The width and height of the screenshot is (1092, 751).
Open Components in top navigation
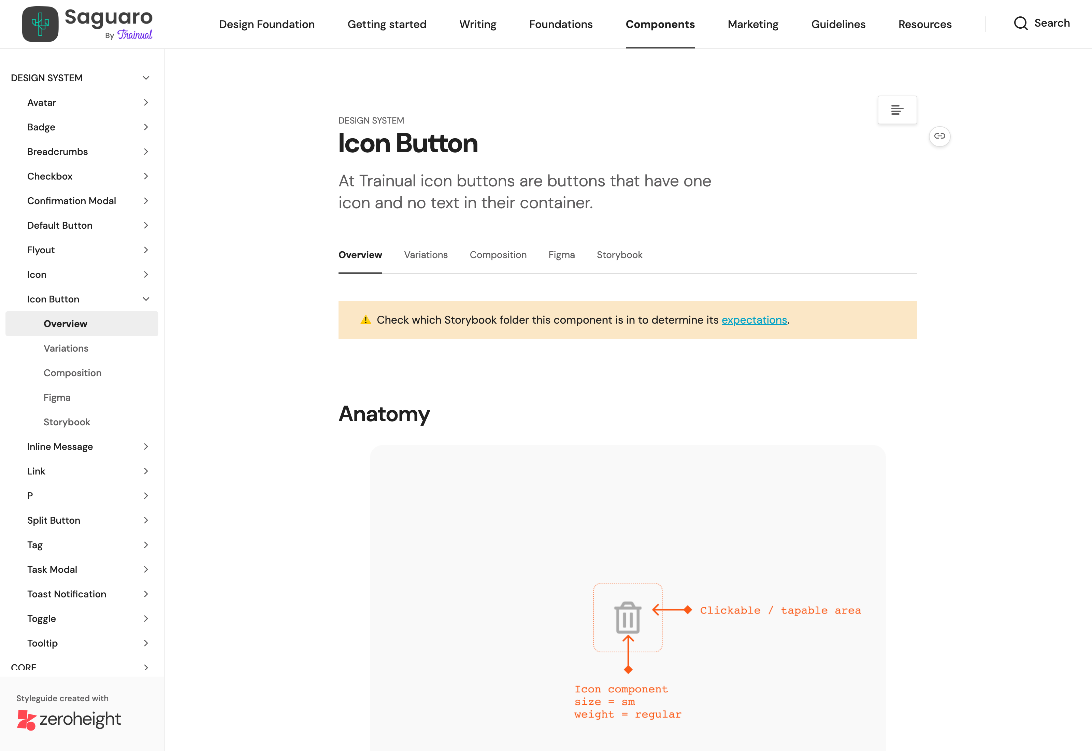point(660,24)
